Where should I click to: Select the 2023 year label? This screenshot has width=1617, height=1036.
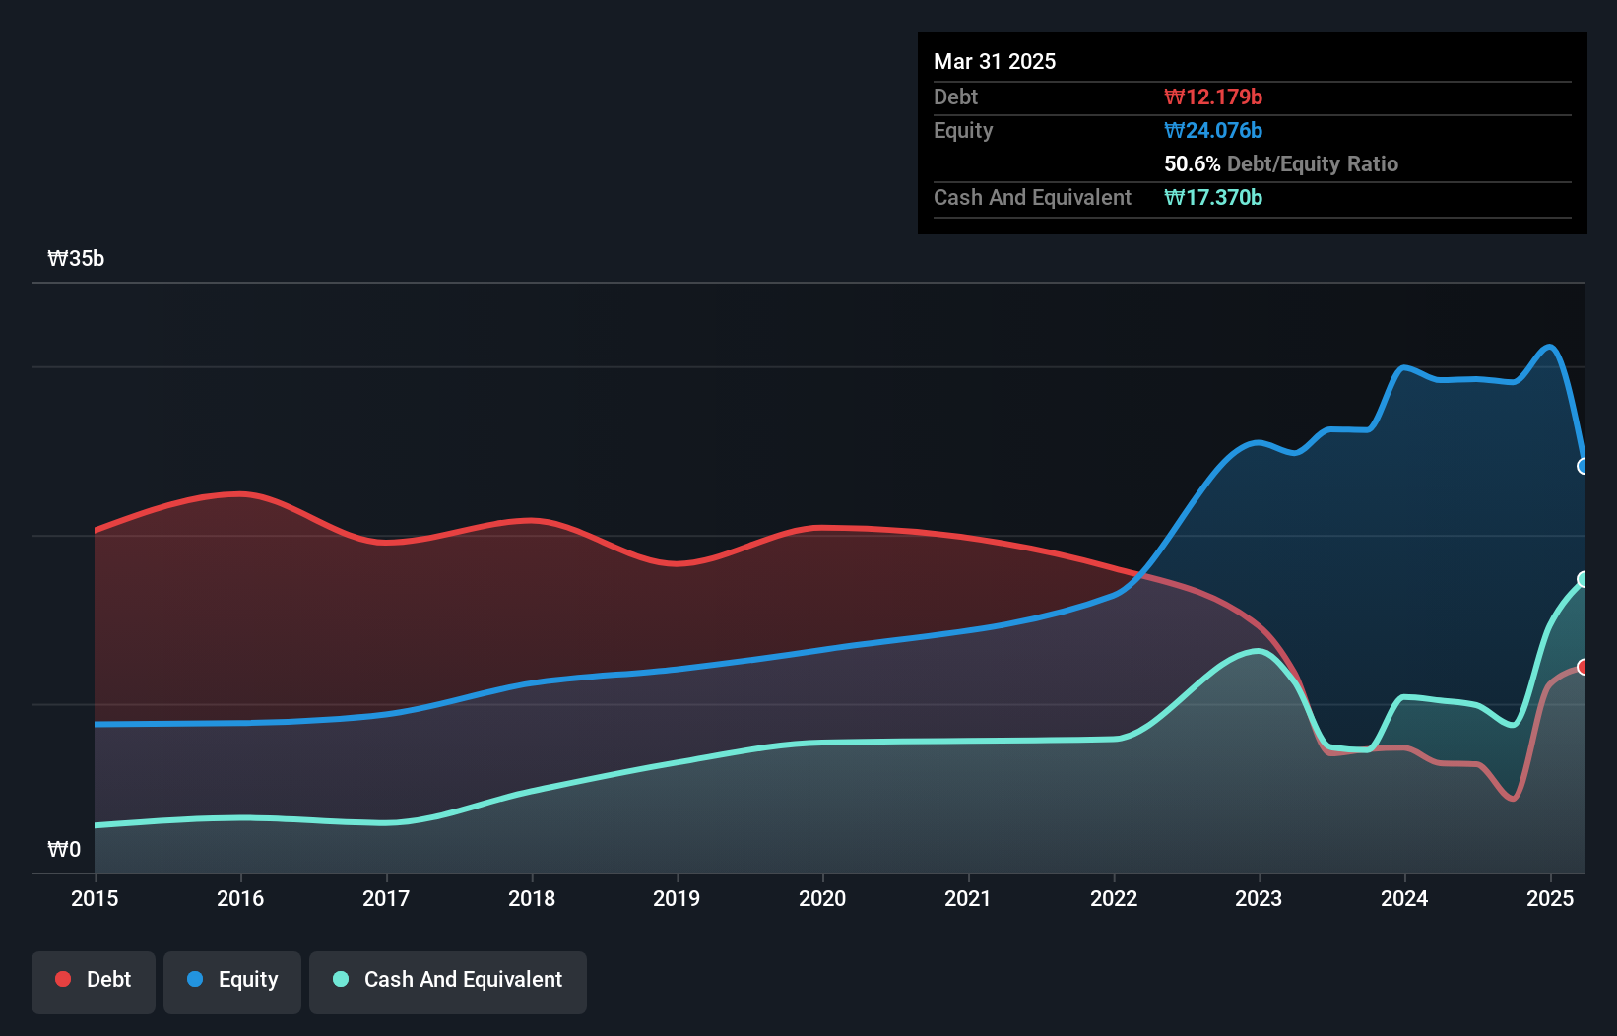click(1258, 898)
